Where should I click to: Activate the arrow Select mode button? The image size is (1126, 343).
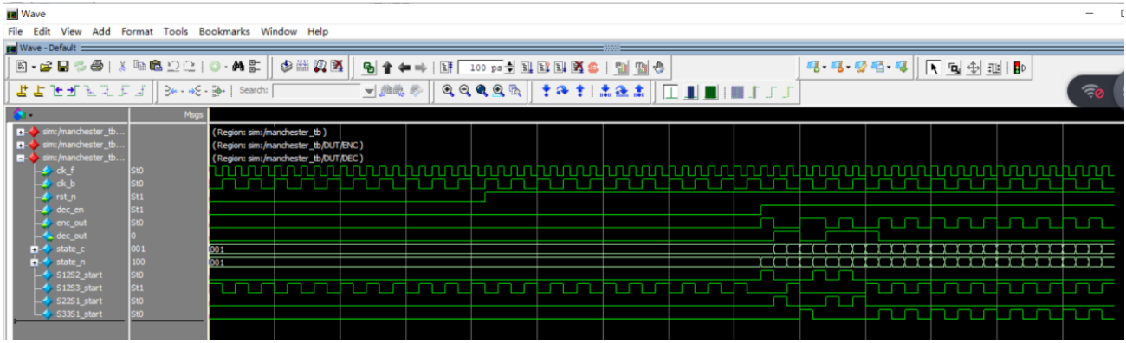point(934,67)
